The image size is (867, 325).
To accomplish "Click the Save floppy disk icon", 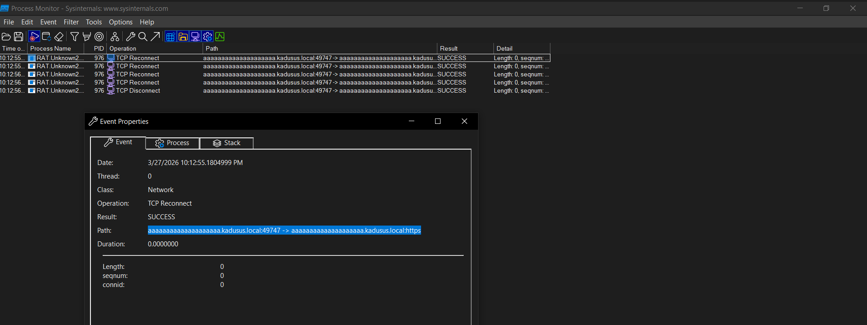I will pos(19,37).
